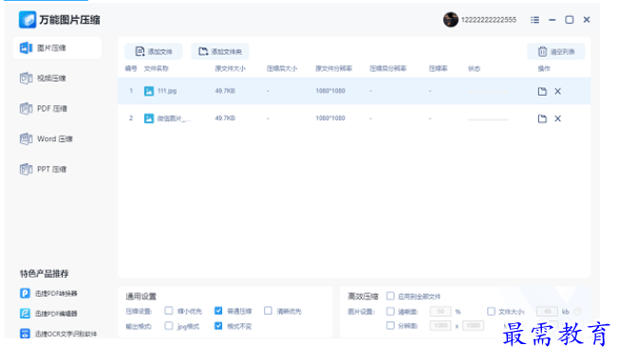Click the user avatar picture

(451, 20)
